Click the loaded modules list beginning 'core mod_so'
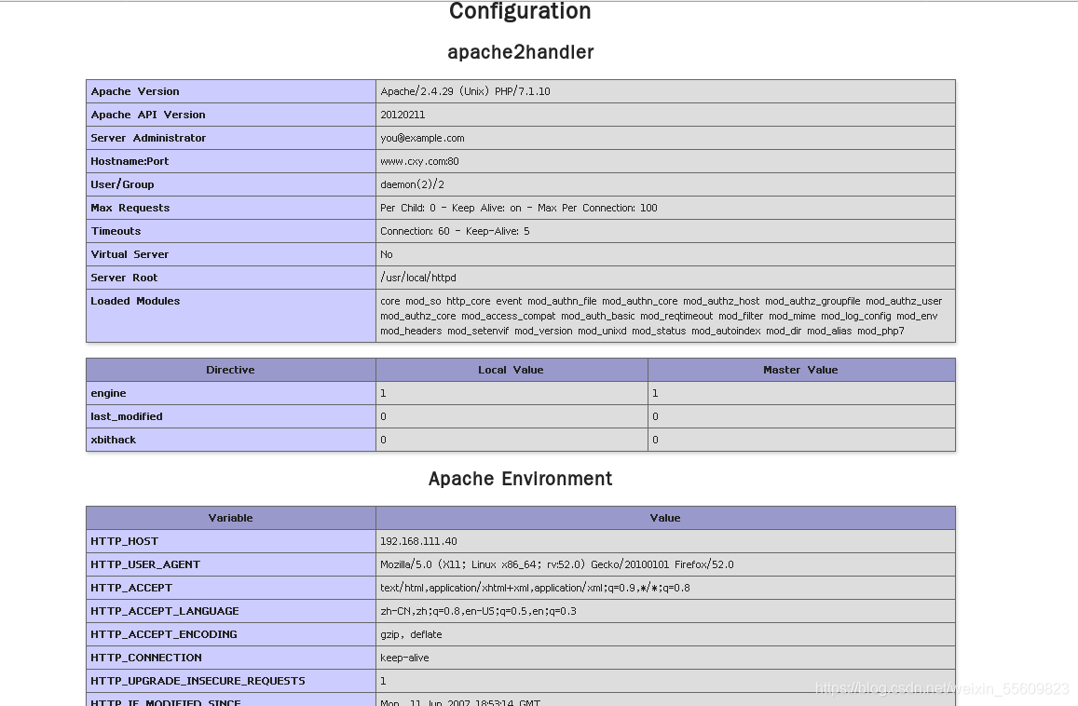Viewport: 1078px width, 706px height. click(x=661, y=317)
